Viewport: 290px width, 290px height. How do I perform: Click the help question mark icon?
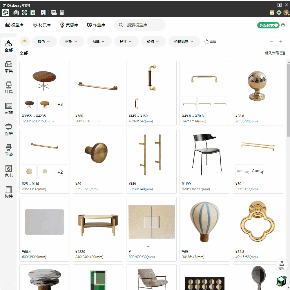click(283, 25)
